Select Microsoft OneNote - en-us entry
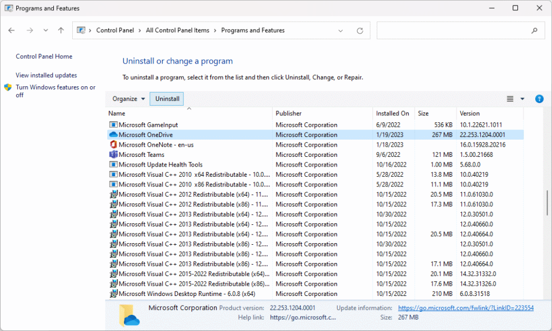 pos(315,144)
